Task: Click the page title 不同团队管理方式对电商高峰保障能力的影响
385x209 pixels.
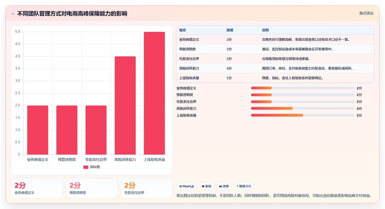Action: coord(72,14)
